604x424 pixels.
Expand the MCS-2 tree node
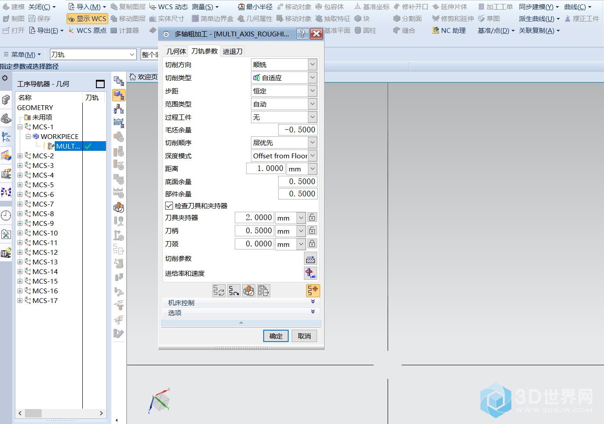[x=20, y=156]
